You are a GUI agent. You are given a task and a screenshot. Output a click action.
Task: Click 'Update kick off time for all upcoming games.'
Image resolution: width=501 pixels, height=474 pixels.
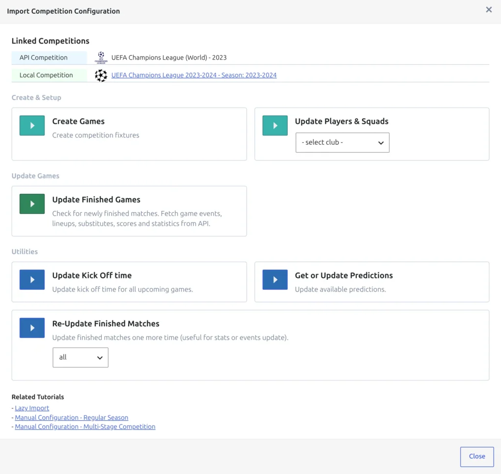click(x=122, y=290)
